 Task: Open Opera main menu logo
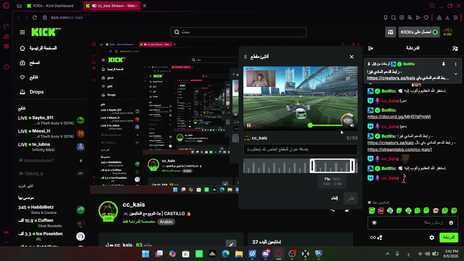tap(6, 6)
